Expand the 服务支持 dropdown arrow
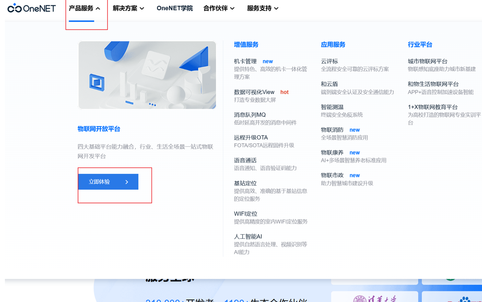Image resolution: width=482 pixels, height=302 pixels. pos(276,8)
